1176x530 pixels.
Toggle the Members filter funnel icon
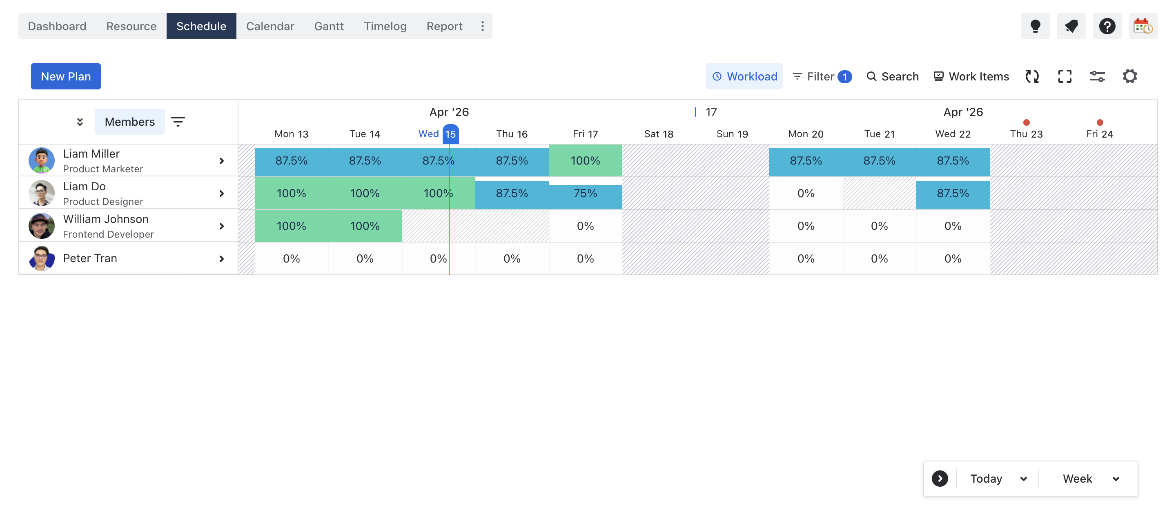click(178, 121)
